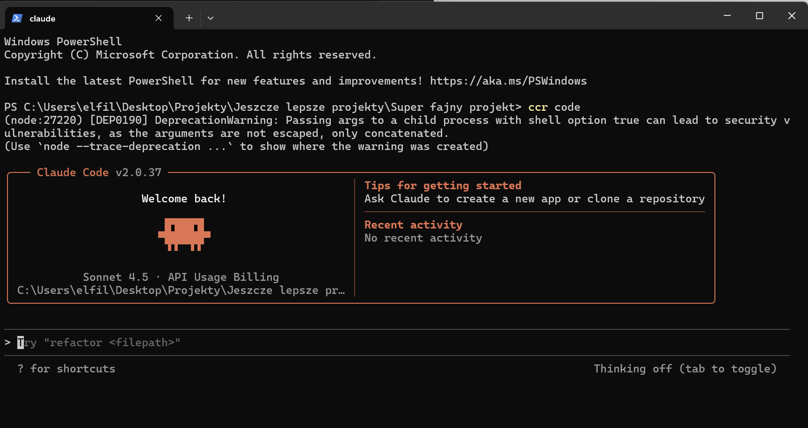
Task: Click the '? for shortcuts' hint
Action: pyautogui.click(x=66, y=369)
